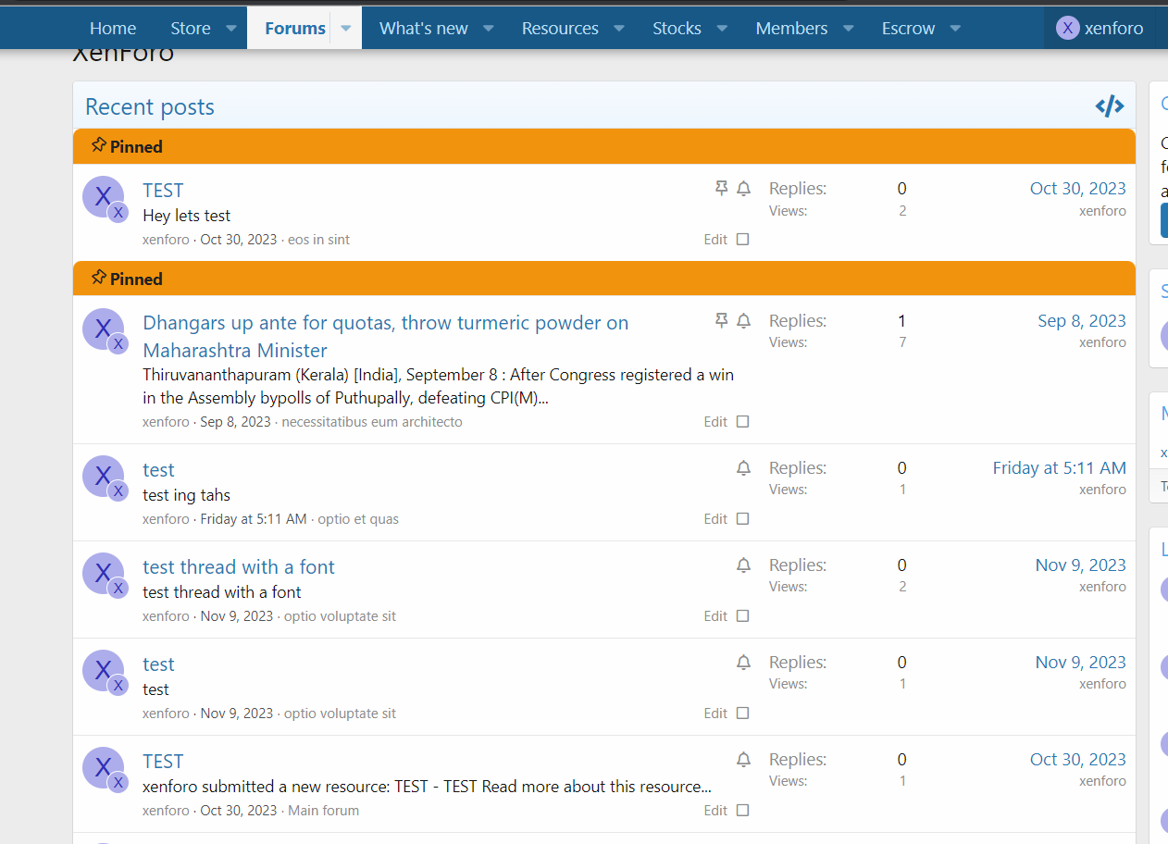Image resolution: width=1168 pixels, height=844 pixels.
Task: Expand the Resources menu arrow
Action: pyautogui.click(x=619, y=29)
